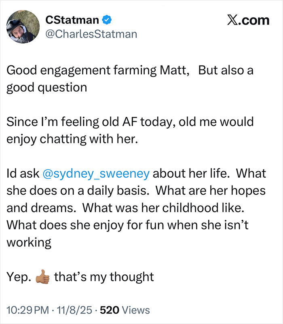Click the 'good question' text

[46, 87]
